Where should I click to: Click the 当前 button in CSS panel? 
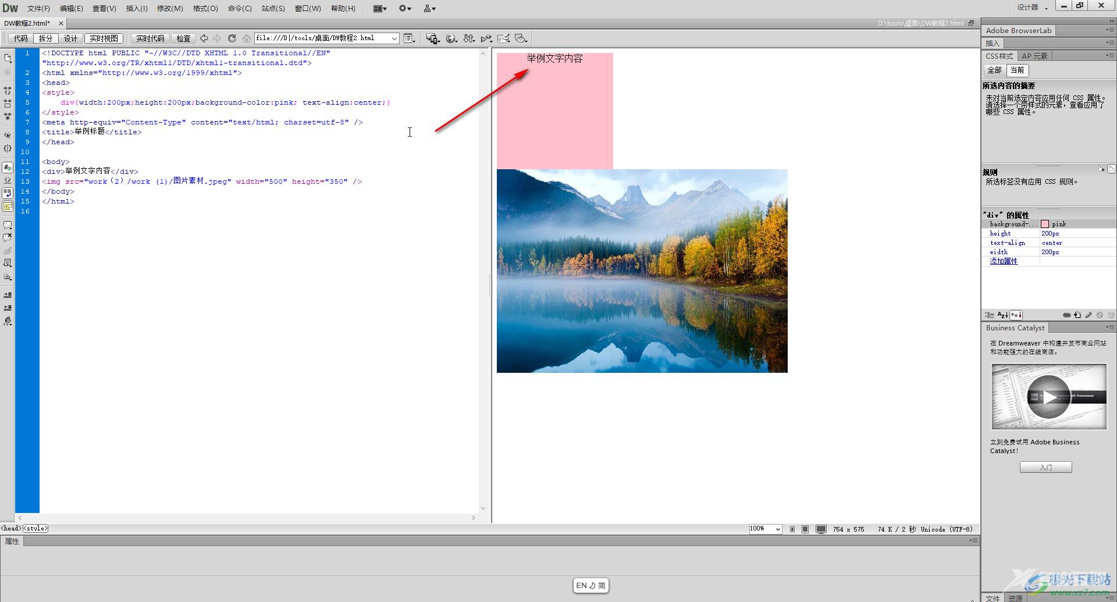pos(1017,70)
